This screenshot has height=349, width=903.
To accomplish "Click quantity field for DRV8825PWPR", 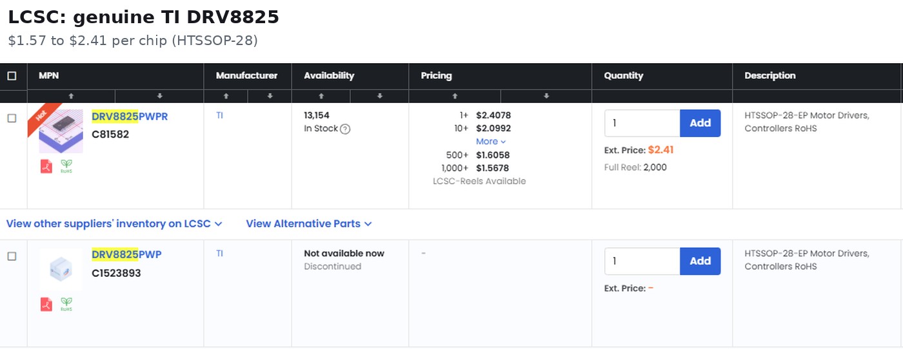I will 642,123.
